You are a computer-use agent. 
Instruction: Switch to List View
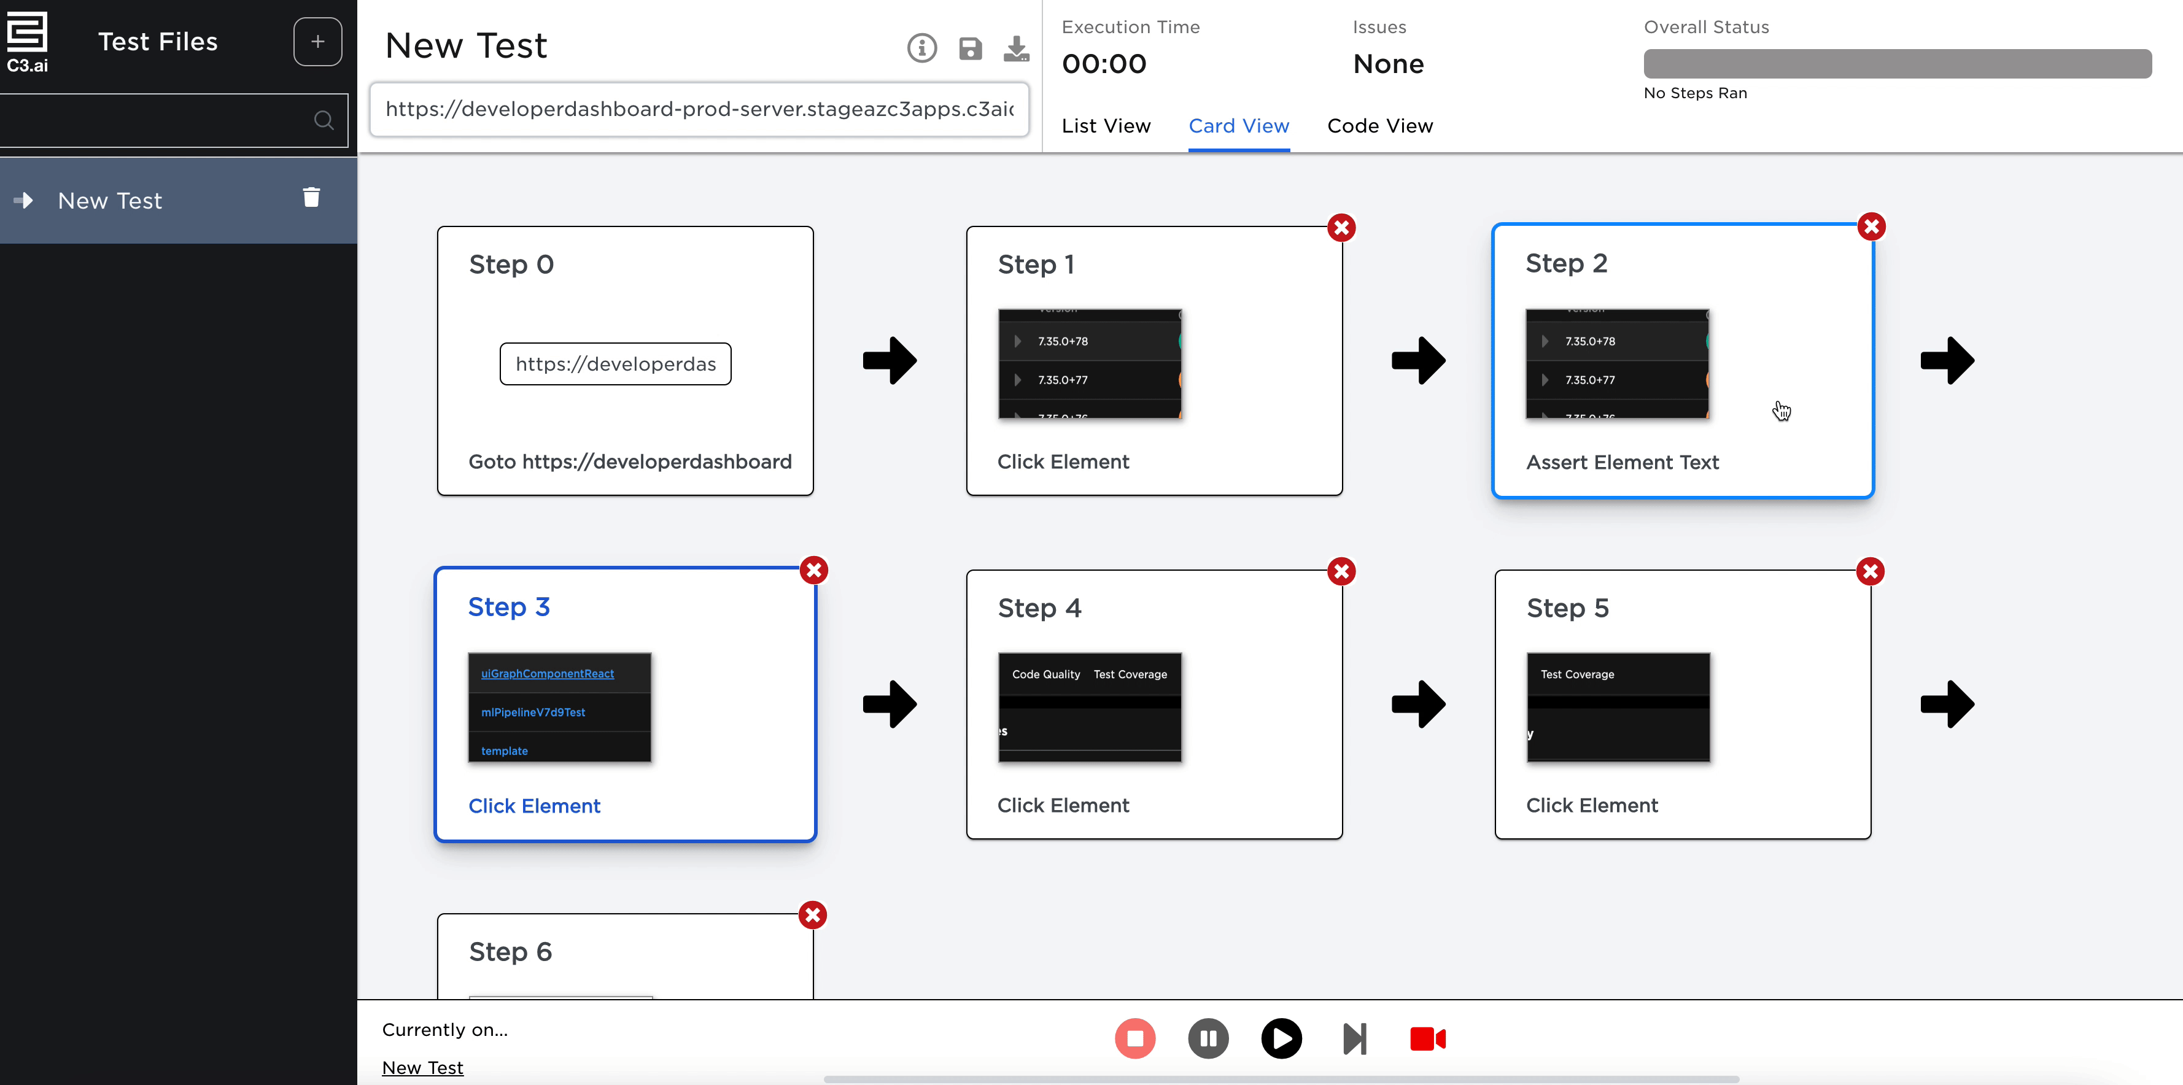(1106, 125)
